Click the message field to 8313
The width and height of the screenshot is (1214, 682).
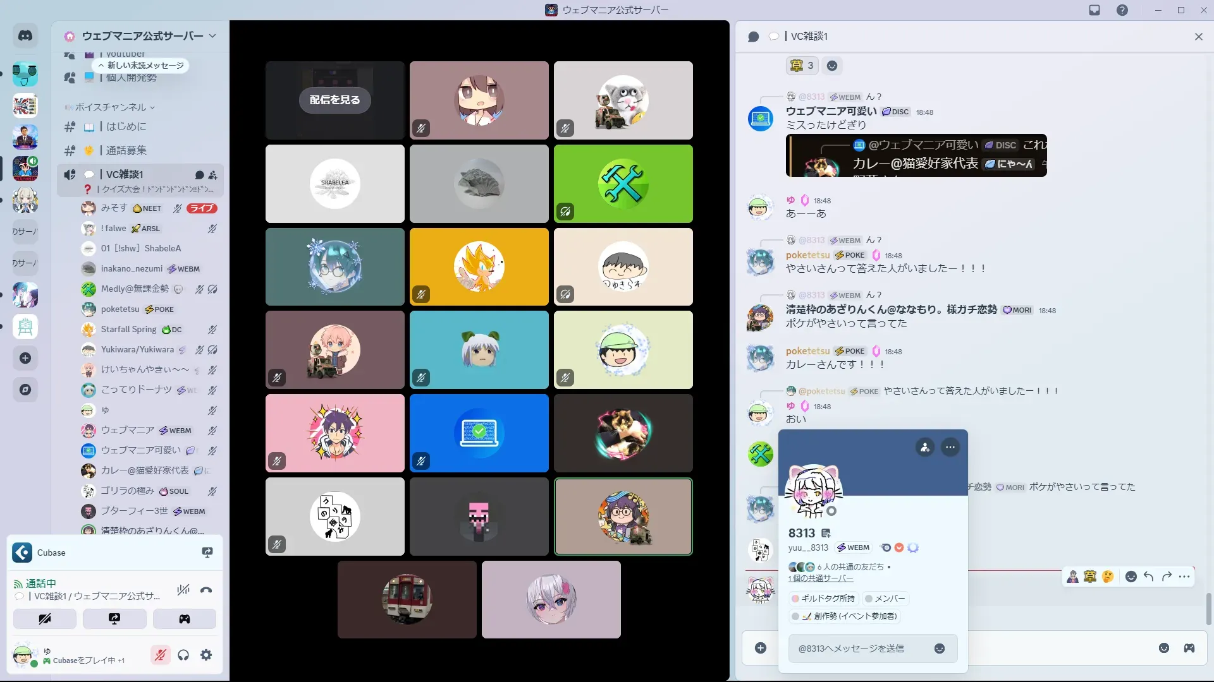(x=860, y=649)
